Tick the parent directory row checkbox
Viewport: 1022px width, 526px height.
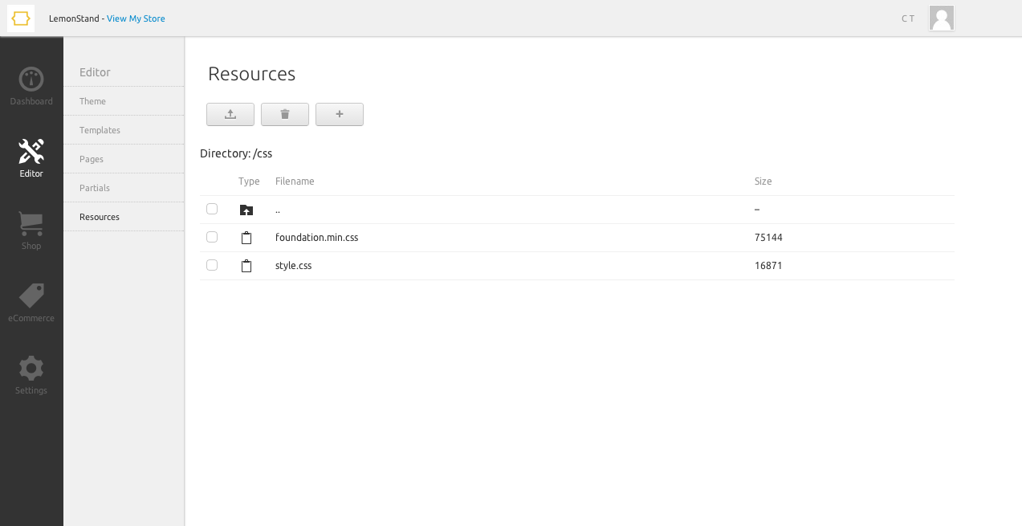[212, 210]
